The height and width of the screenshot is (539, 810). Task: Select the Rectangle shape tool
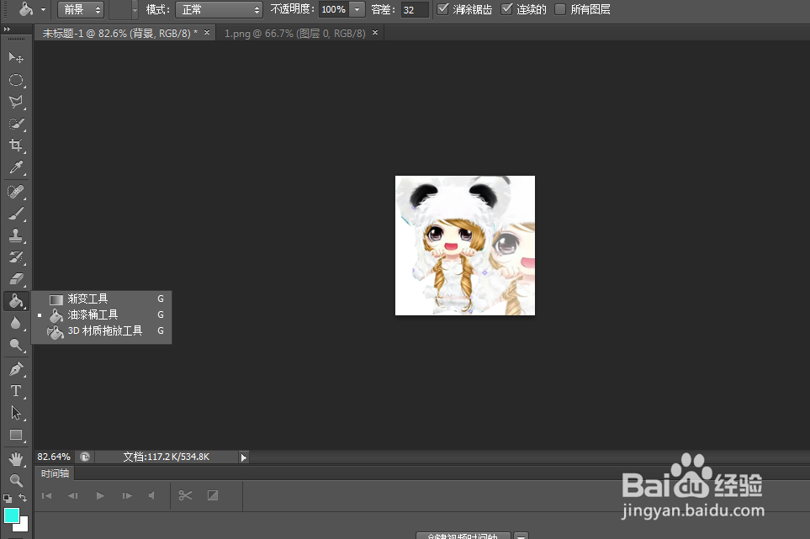tap(16, 436)
